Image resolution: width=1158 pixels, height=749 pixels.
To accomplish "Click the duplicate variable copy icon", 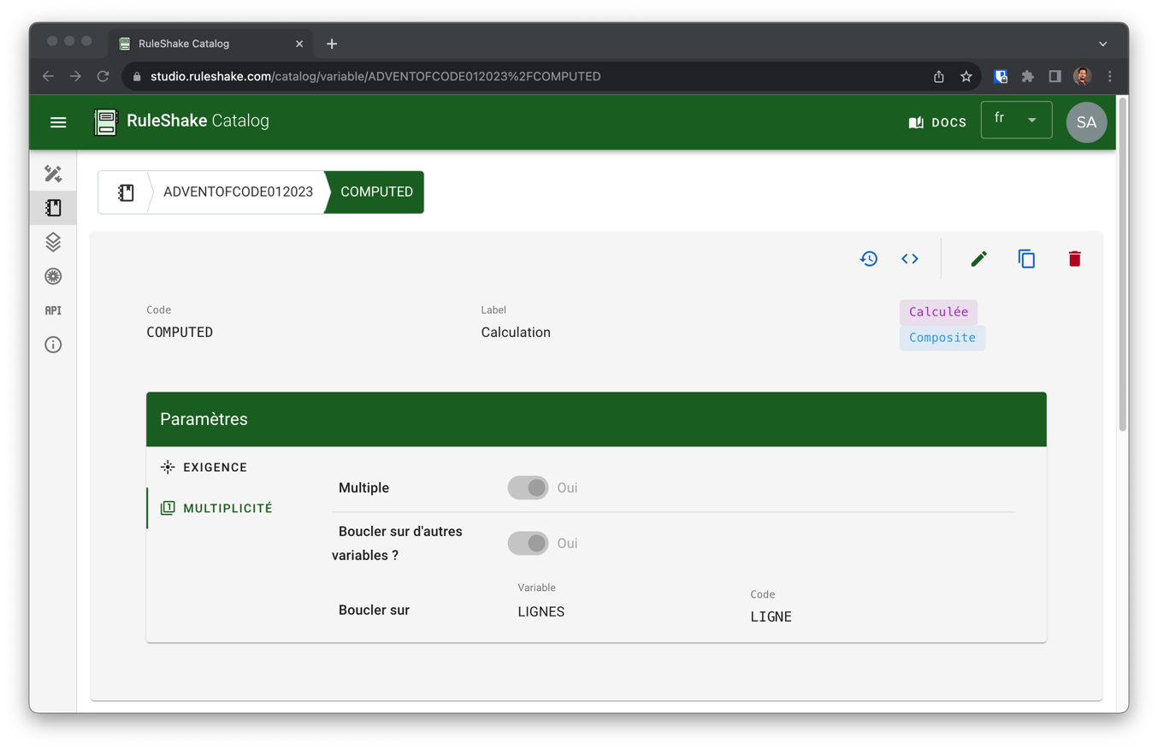I will pyautogui.click(x=1026, y=259).
